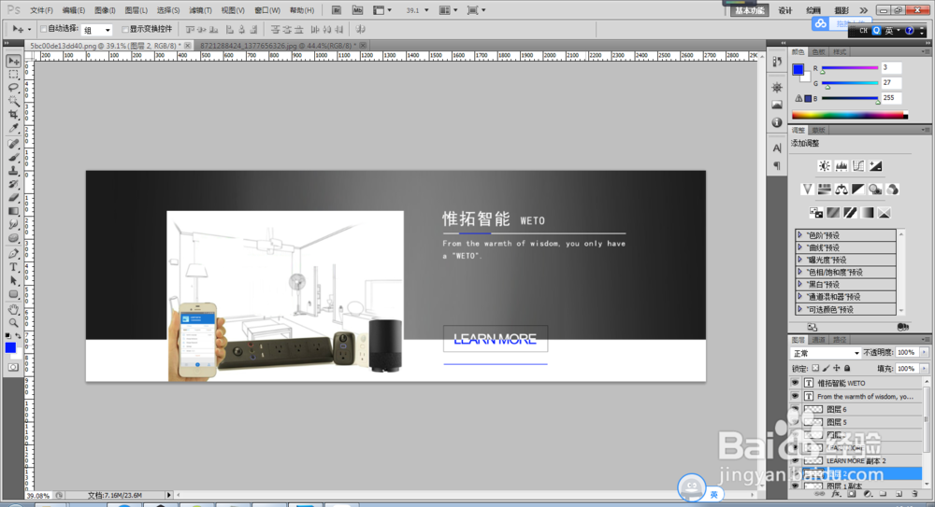The image size is (935, 507).
Task: Select the Crop tool
Action: click(13, 115)
